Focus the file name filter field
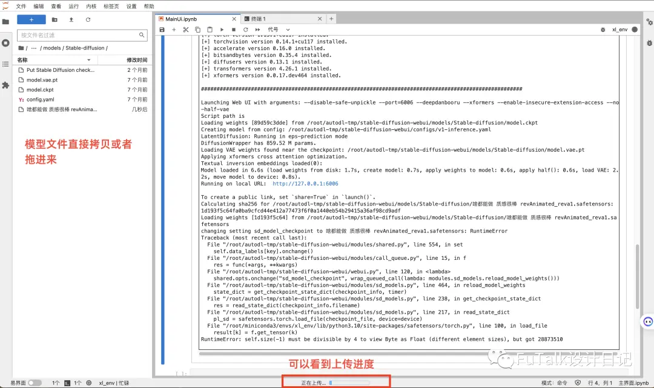Image resolution: width=654 pixels, height=388 pixels. point(81,36)
